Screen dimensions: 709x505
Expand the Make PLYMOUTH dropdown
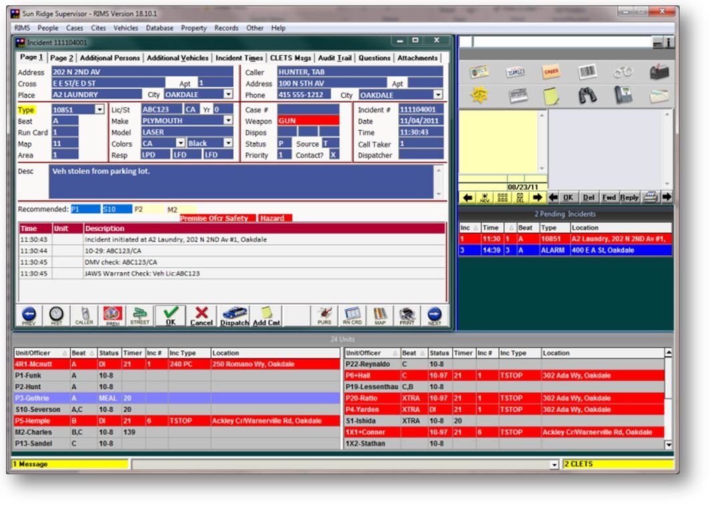229,120
